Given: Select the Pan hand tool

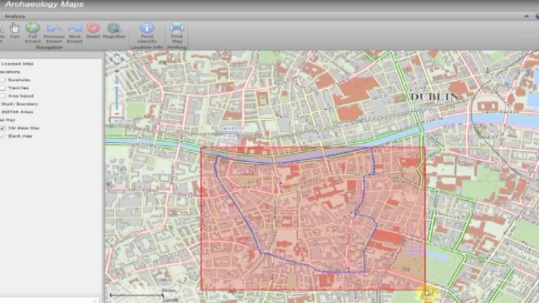Looking at the screenshot, I should pyautogui.click(x=14, y=28).
